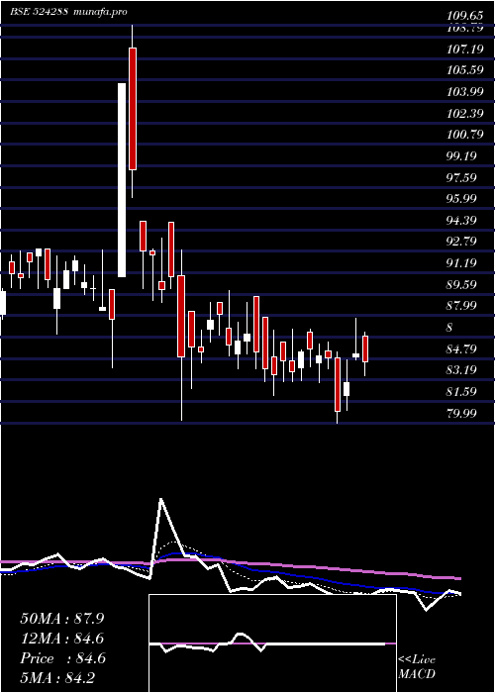Click the 5MA : 84.2 readout

coord(57,677)
